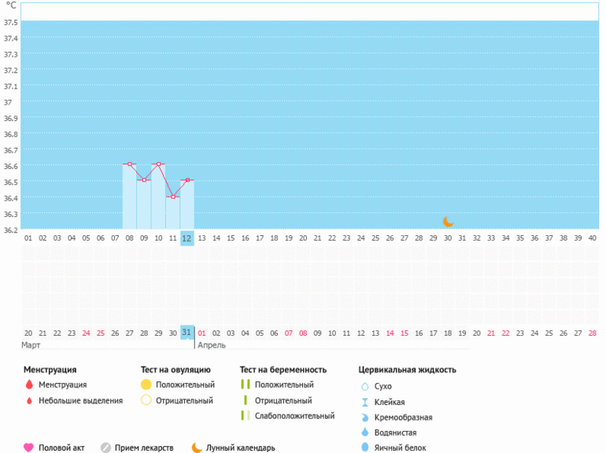606x453 pixels.
Task: Select the highlighted cycle day 12 label
Action: coord(187,238)
